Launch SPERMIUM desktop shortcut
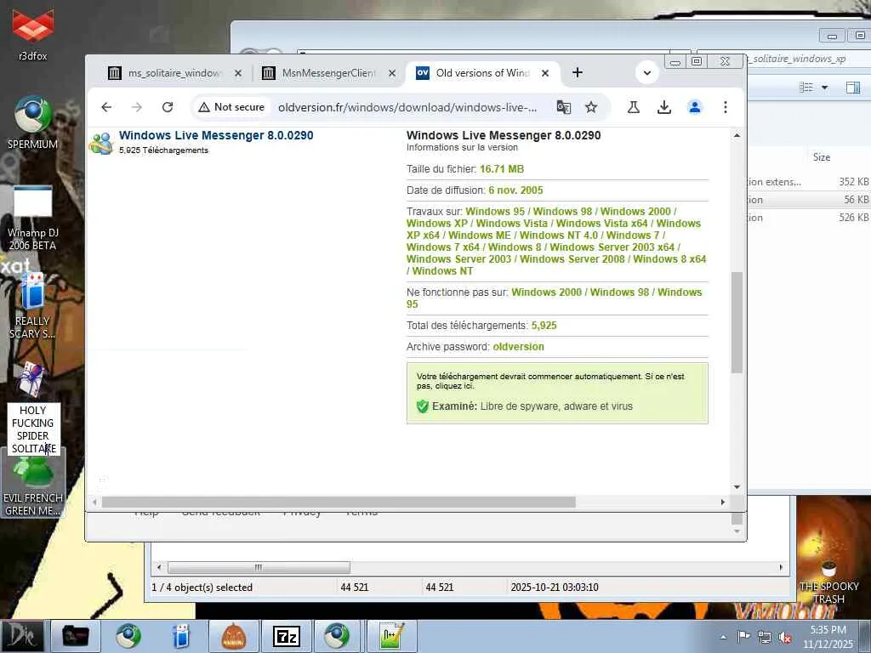 tap(33, 122)
